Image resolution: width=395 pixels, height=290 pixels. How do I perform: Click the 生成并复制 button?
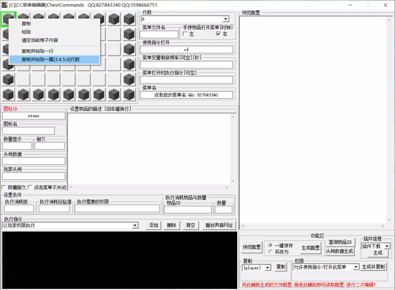(x=374, y=267)
